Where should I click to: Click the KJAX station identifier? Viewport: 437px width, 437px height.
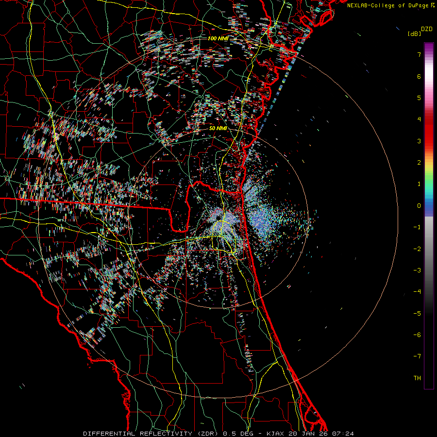point(275,434)
